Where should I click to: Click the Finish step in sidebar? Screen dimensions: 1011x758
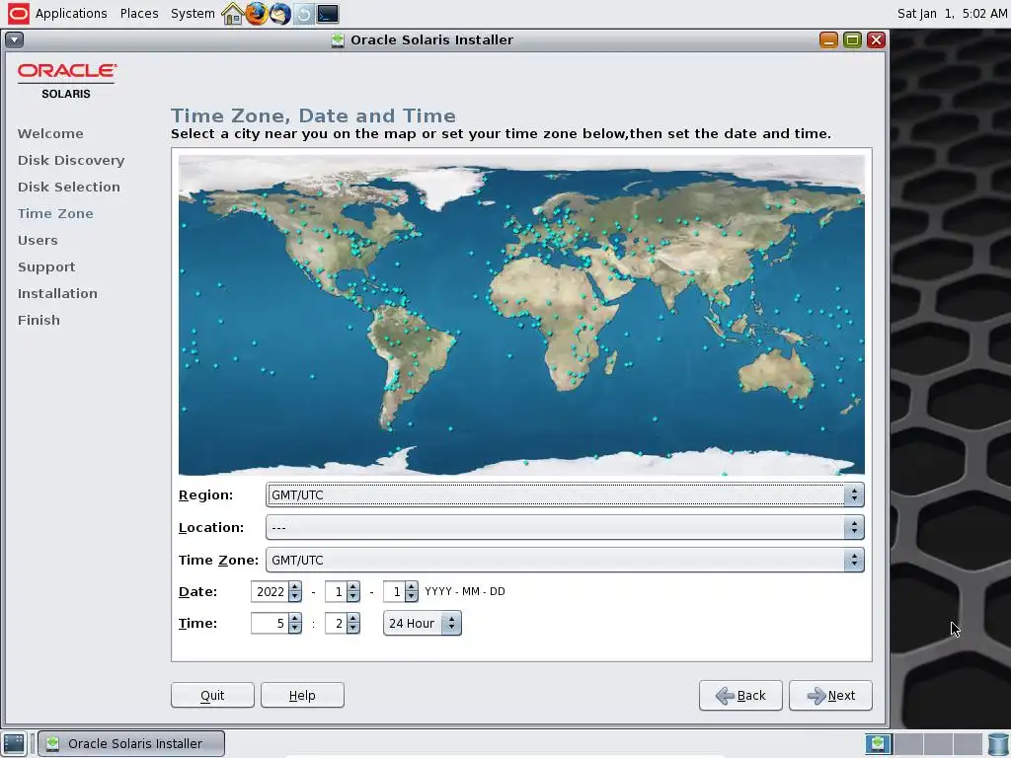pyautogui.click(x=39, y=321)
